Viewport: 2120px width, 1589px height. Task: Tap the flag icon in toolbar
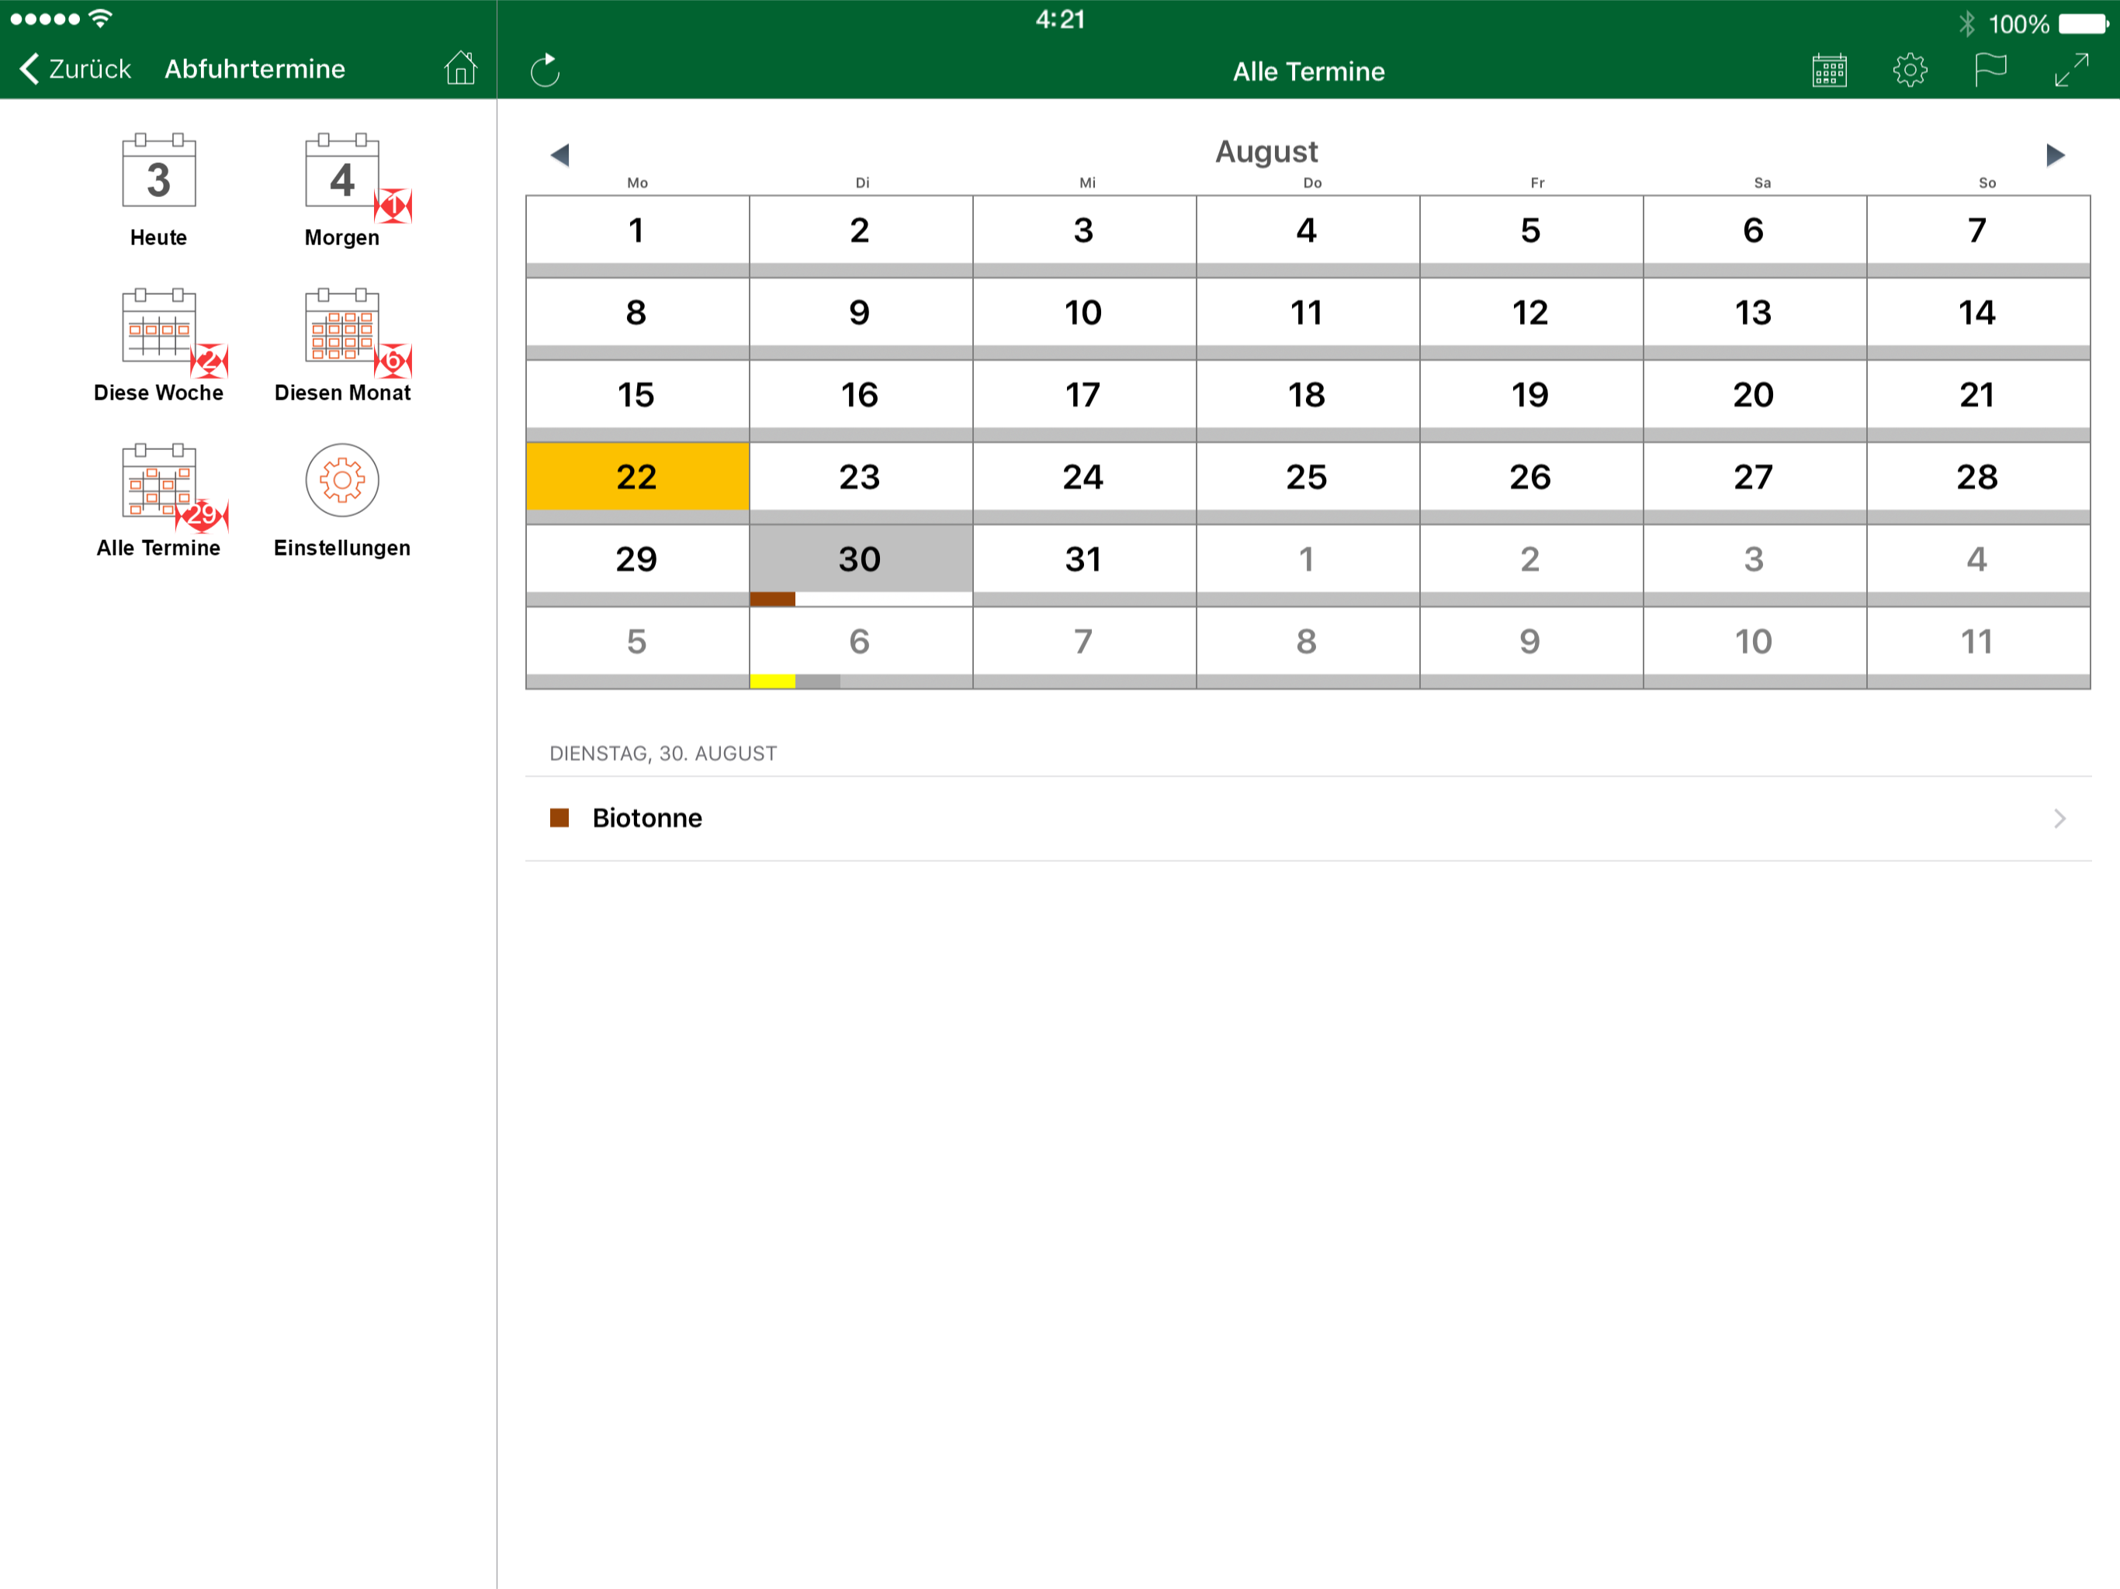pos(1990,70)
